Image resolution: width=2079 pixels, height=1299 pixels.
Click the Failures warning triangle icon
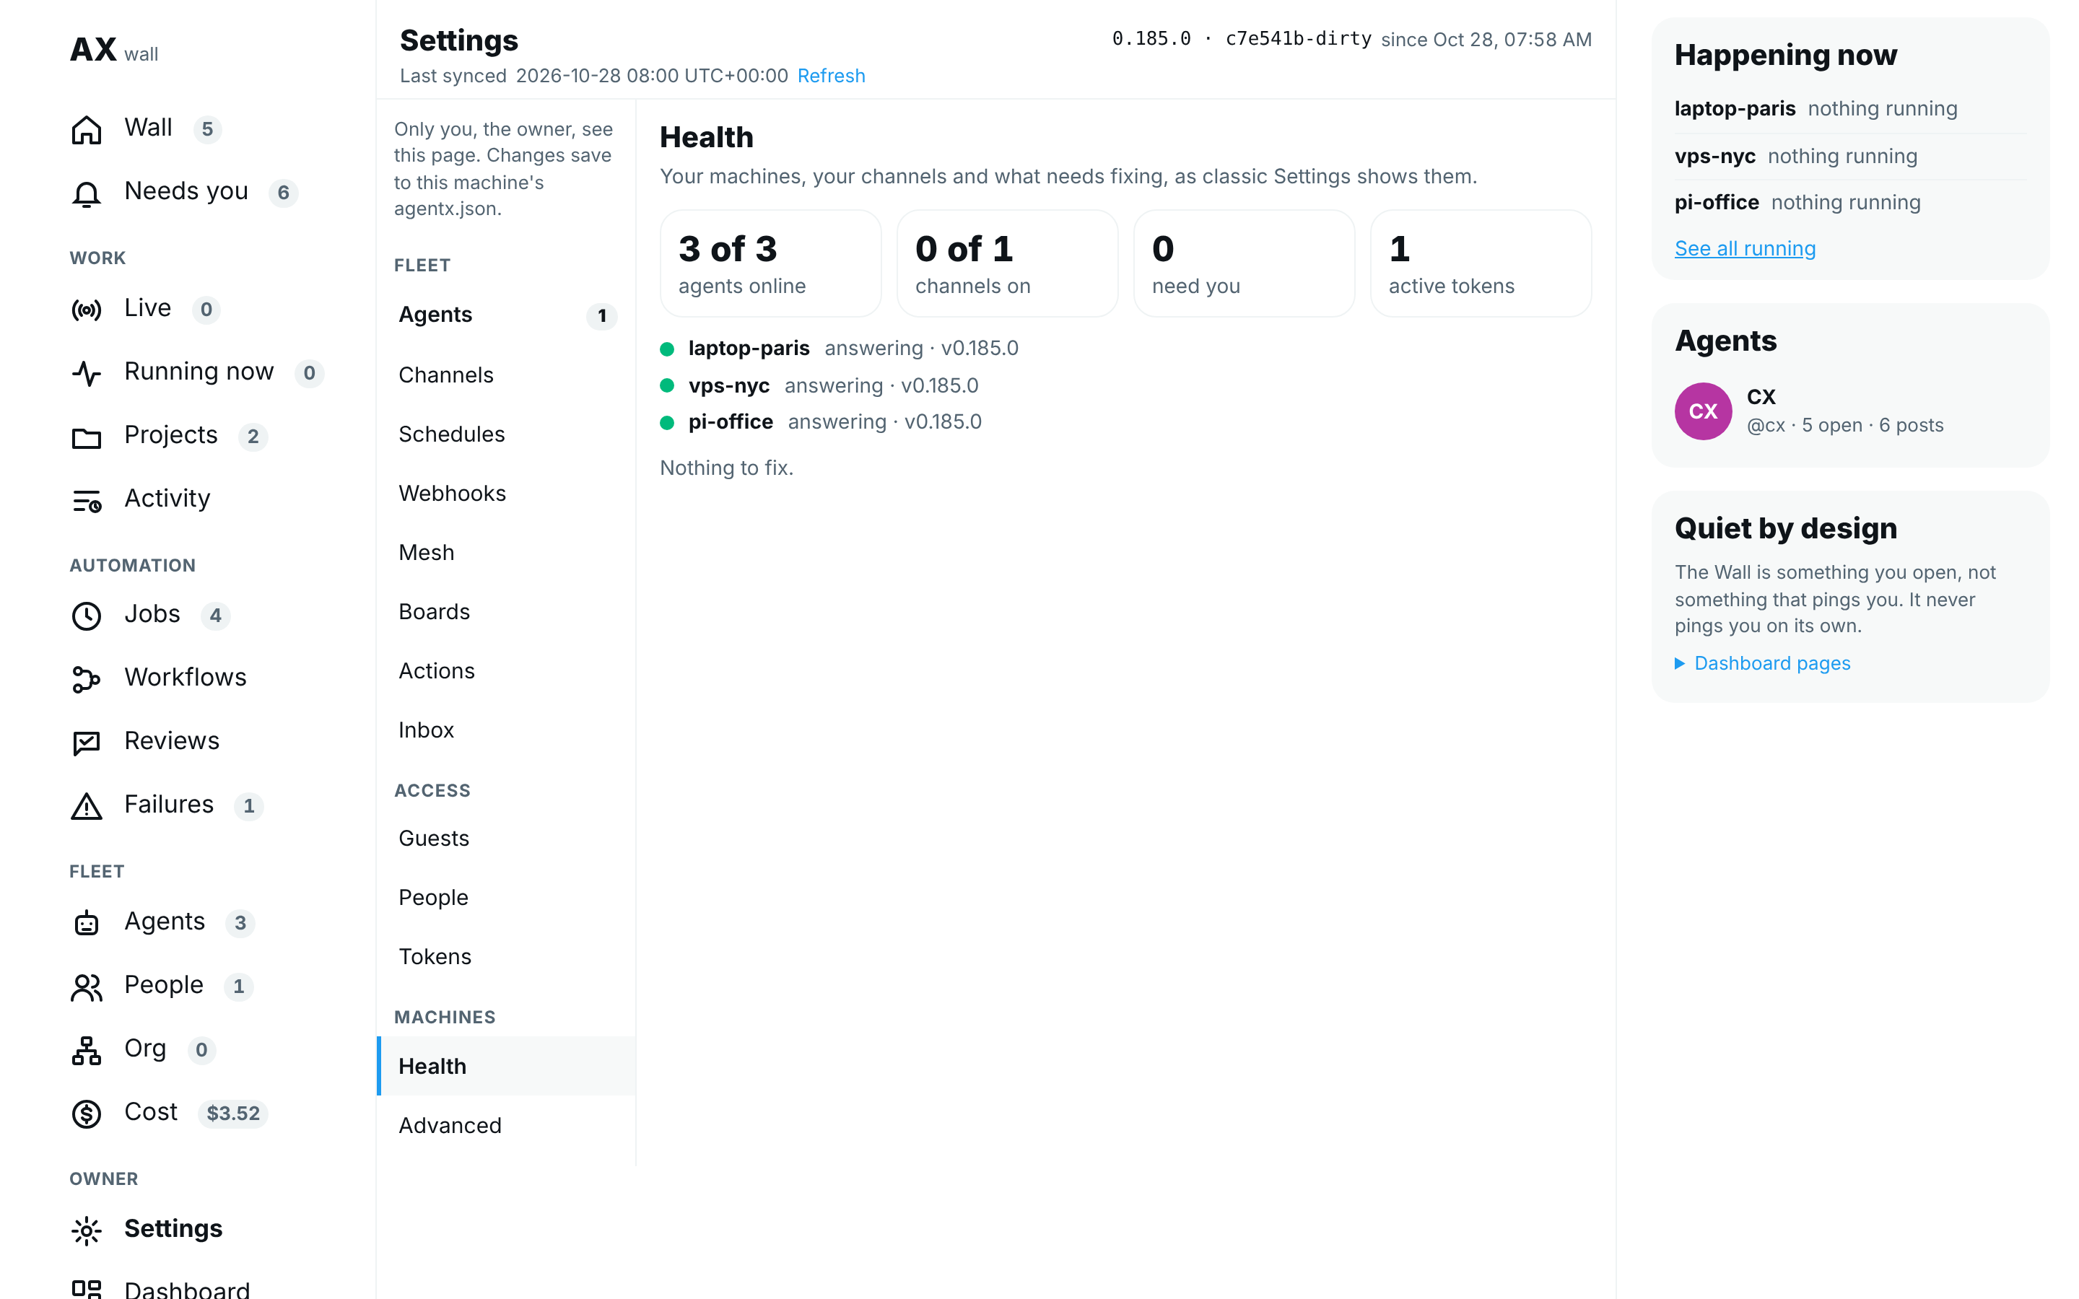87,806
